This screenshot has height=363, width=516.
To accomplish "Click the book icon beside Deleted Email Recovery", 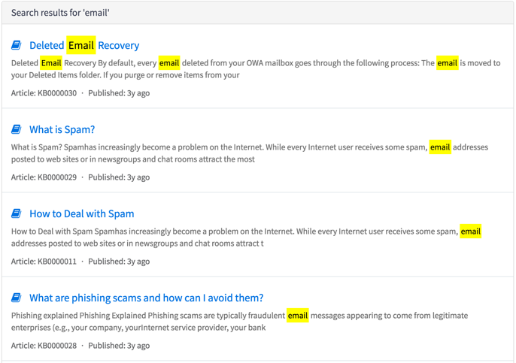I will point(16,45).
